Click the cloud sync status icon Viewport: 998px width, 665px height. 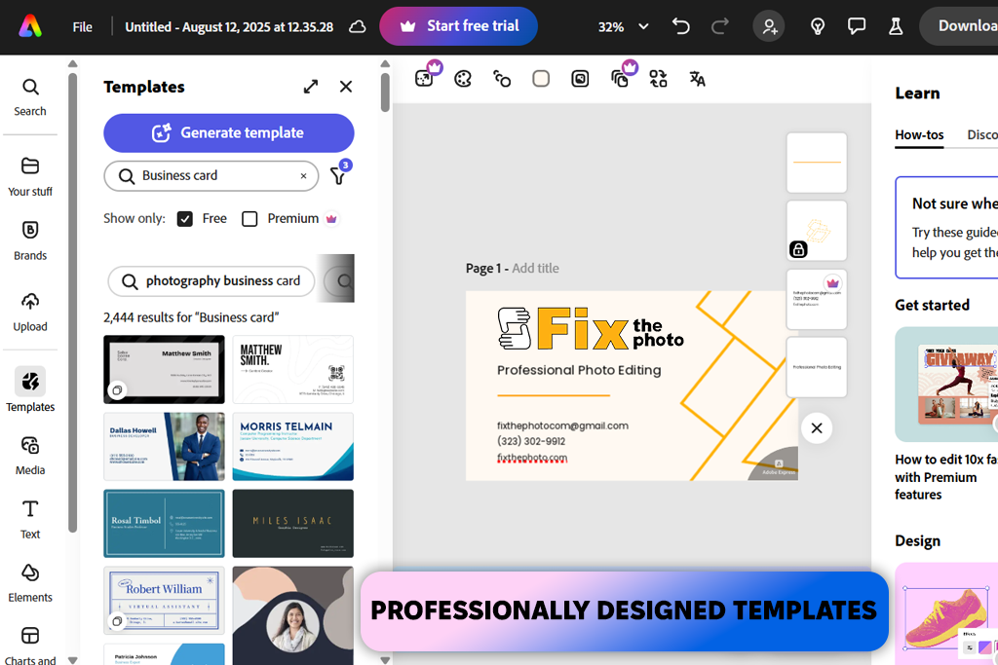(x=358, y=26)
